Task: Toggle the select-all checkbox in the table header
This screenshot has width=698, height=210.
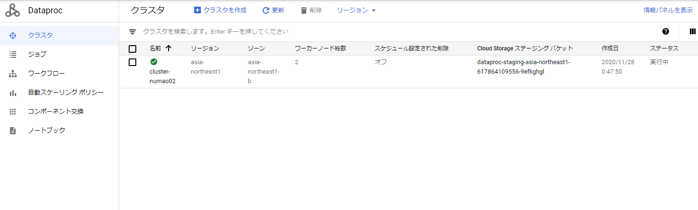Action: click(132, 49)
